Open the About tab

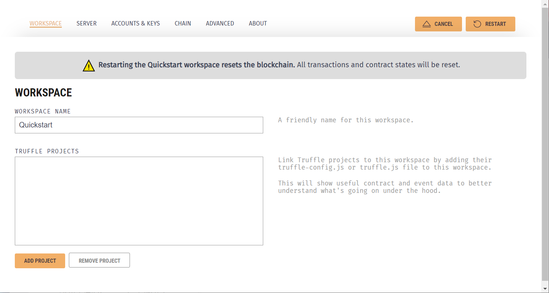[x=258, y=23]
